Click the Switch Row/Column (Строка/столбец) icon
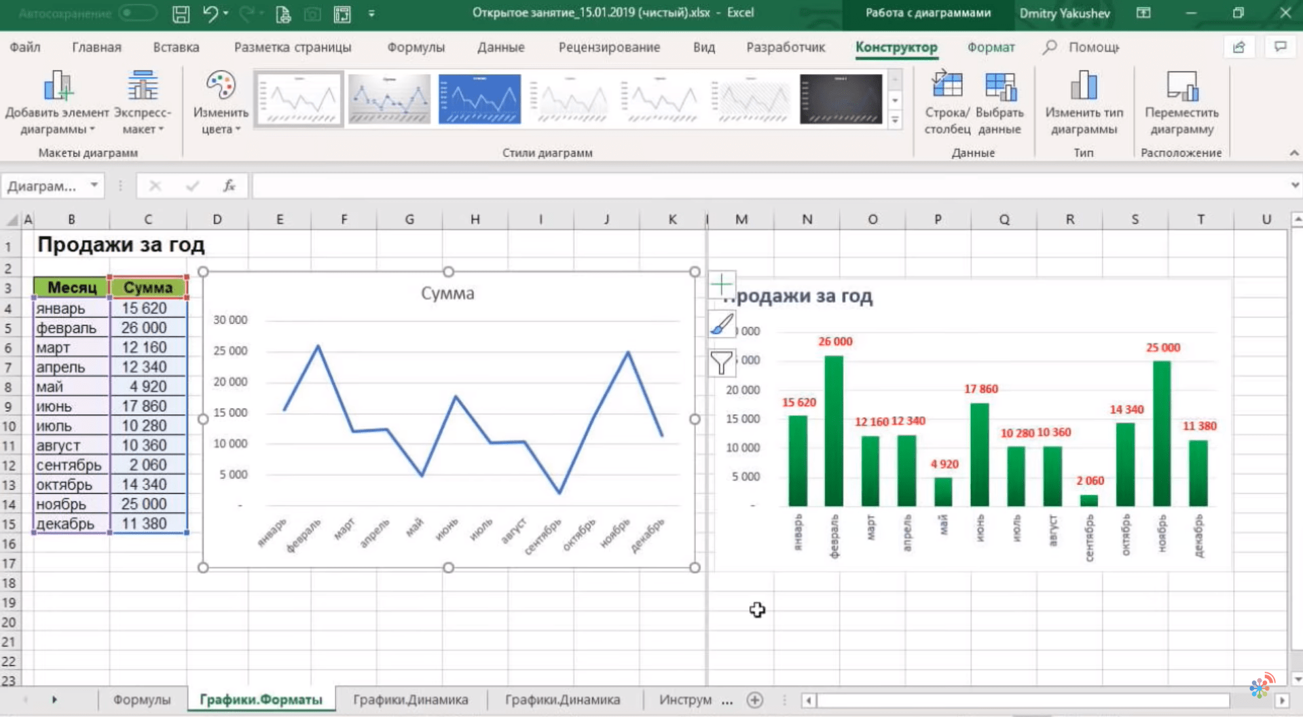This screenshot has width=1303, height=717. click(x=947, y=87)
